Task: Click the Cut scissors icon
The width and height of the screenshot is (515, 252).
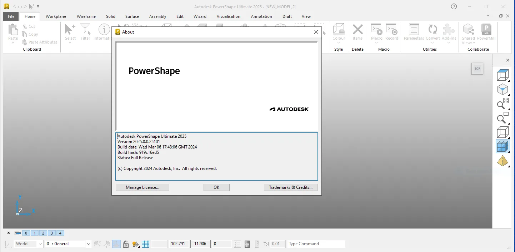Action: pos(25,26)
